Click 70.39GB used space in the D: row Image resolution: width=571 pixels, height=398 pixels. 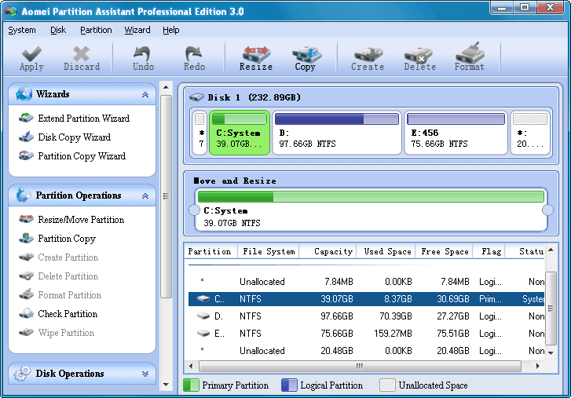396,316
